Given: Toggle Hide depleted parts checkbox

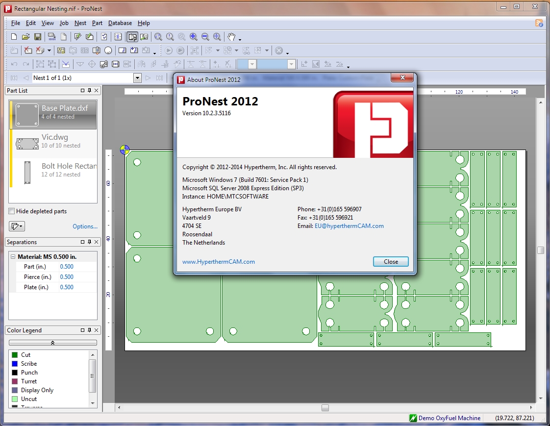Looking at the screenshot, I should (x=12, y=211).
